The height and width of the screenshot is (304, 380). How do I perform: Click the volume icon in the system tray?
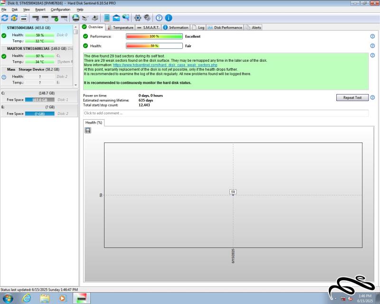click(x=350, y=299)
